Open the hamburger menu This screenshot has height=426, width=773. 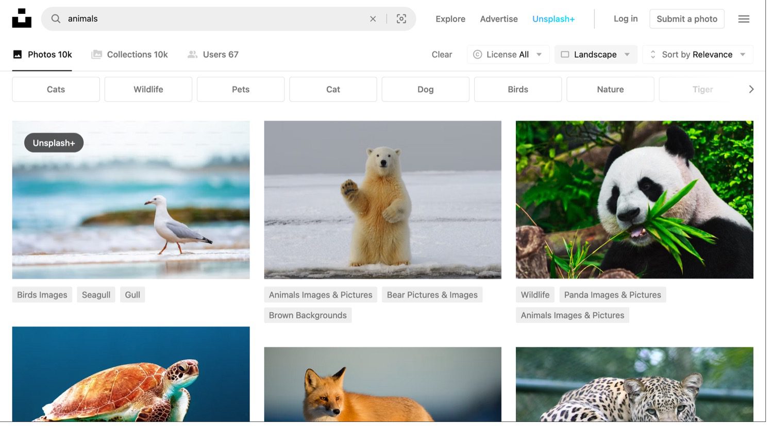(744, 19)
